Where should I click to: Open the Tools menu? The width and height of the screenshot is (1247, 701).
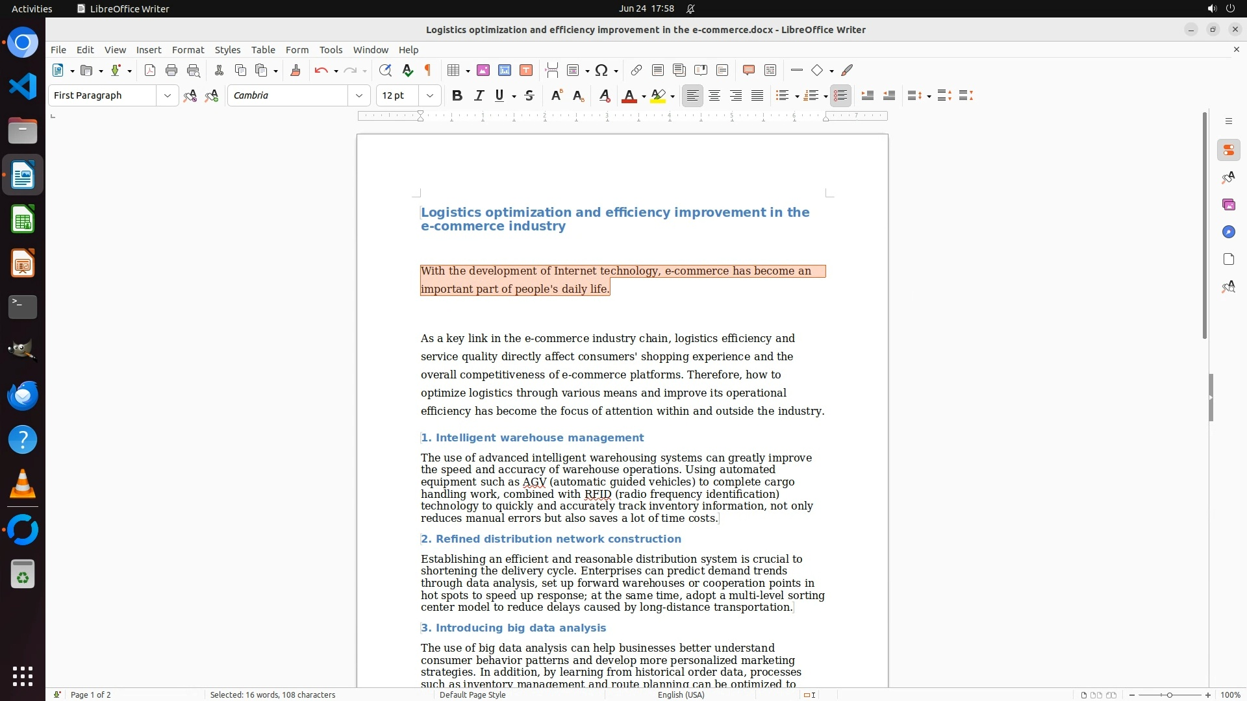[331, 50]
